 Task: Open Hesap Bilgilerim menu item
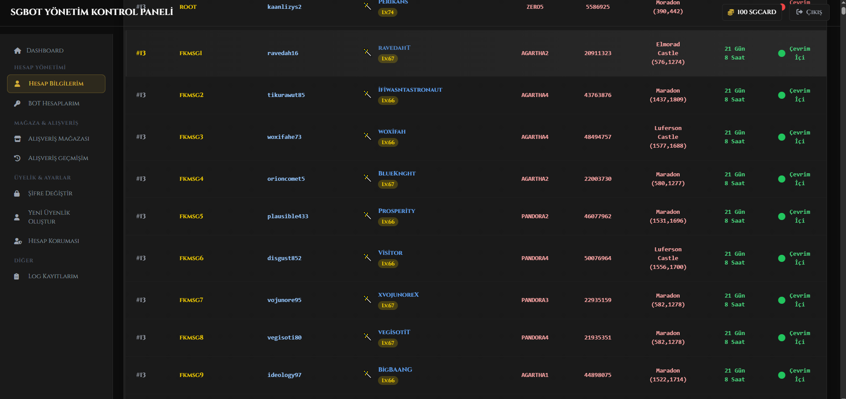click(x=56, y=84)
